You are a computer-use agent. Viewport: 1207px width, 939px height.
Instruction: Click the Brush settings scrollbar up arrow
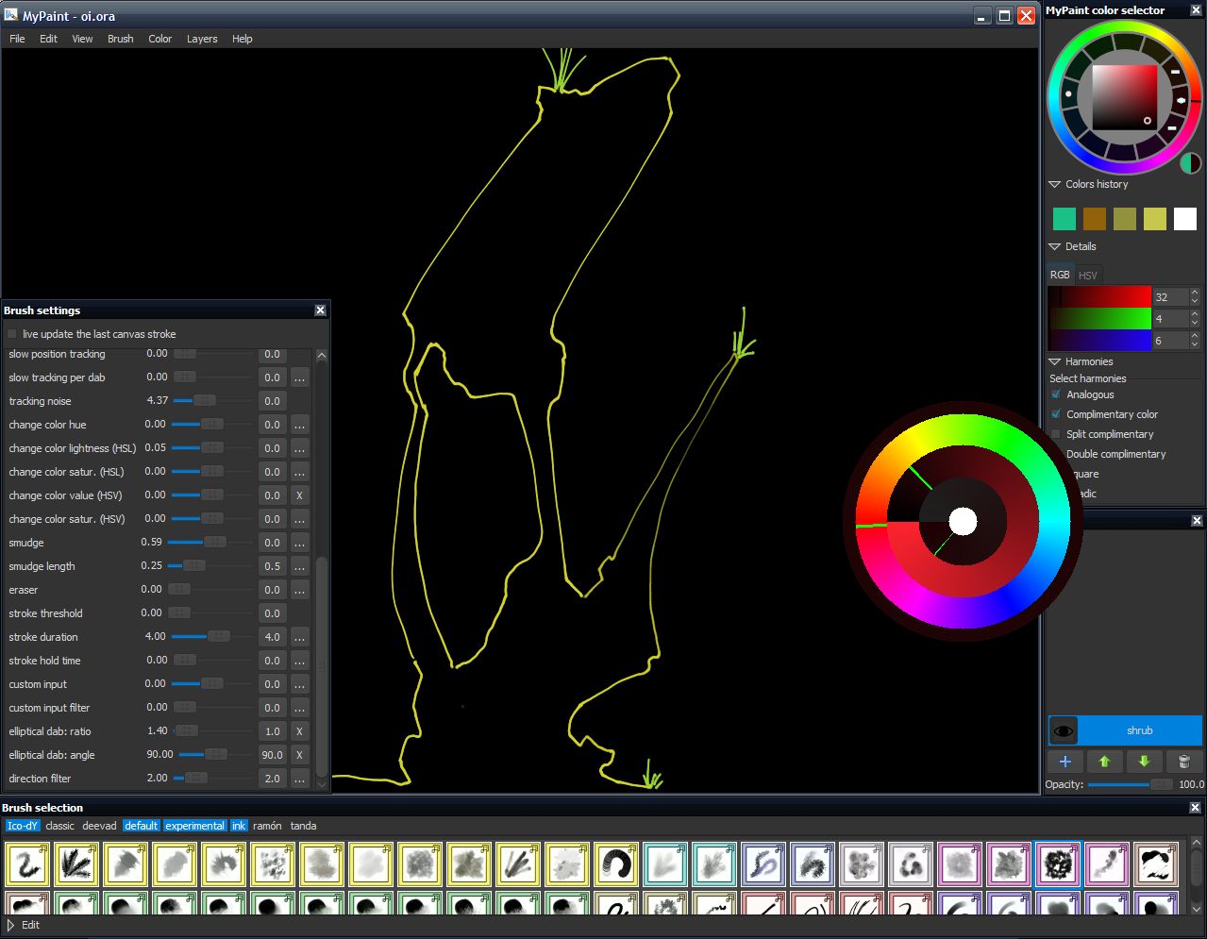(x=322, y=356)
